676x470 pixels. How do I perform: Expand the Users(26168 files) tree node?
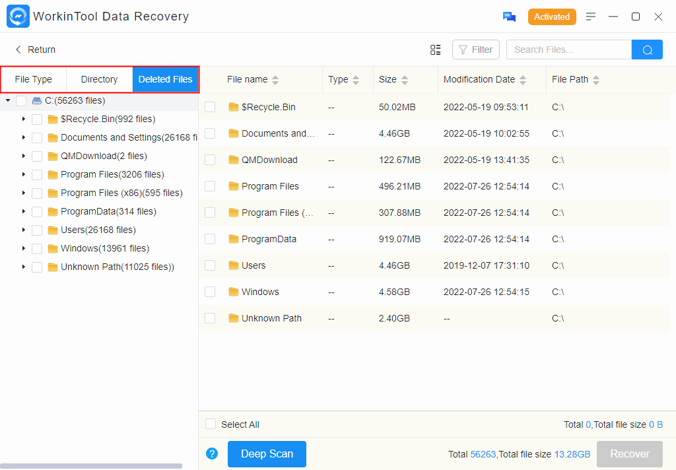24,230
